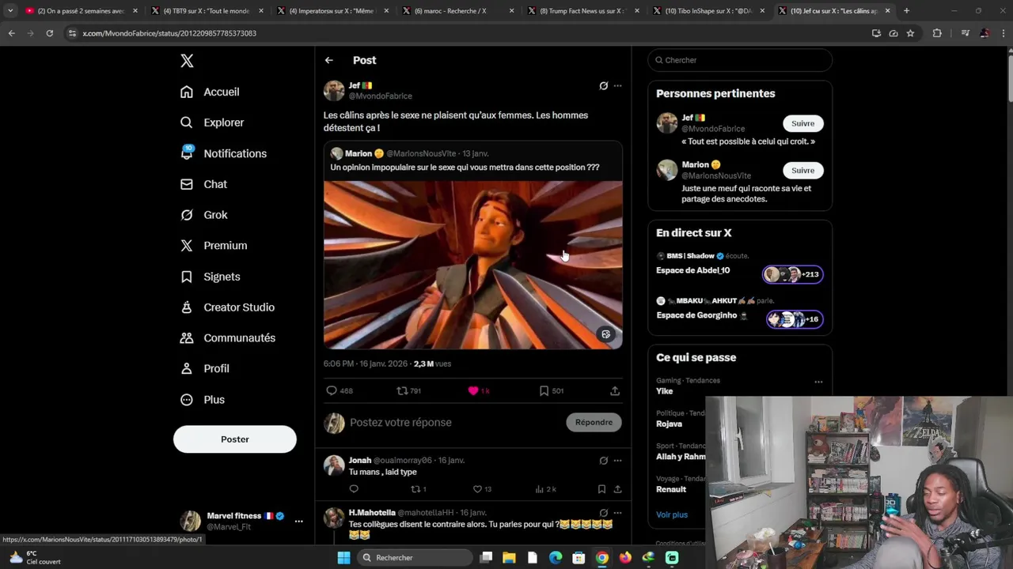Click the Répondre button
The image size is (1013, 569).
594,422
